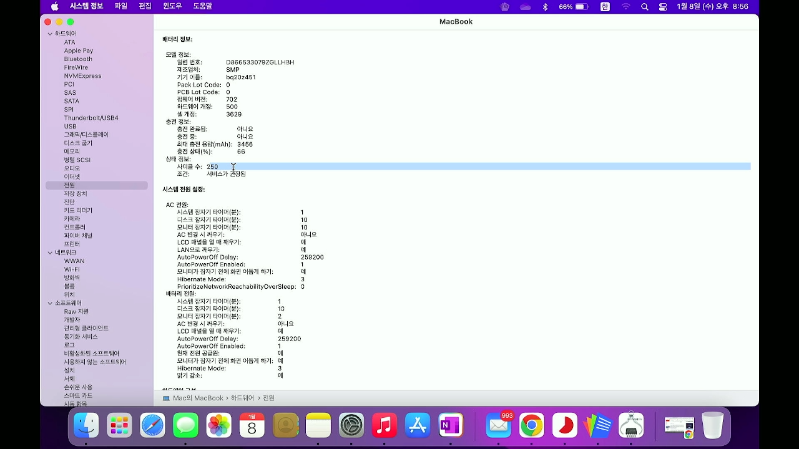Open Launchpad in the Dock
The image size is (799, 449).
119,426
